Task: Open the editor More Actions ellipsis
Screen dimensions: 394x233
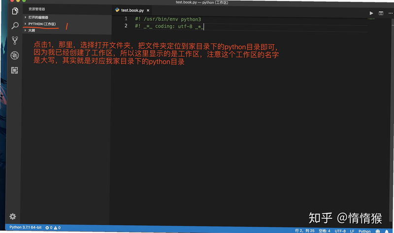Action: pyautogui.click(x=391, y=13)
